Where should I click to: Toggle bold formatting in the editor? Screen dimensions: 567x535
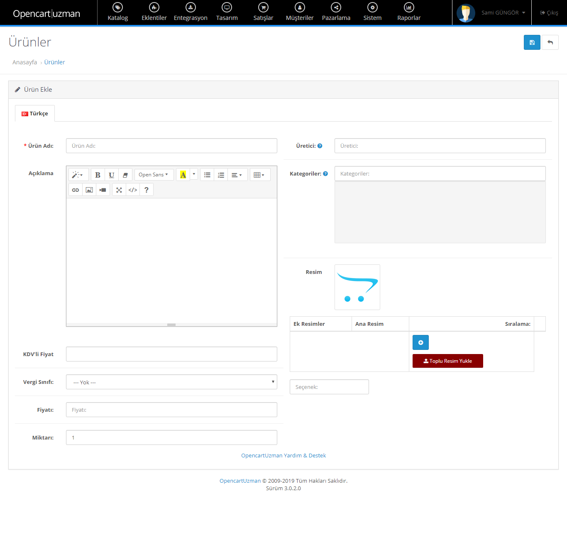tap(98, 175)
